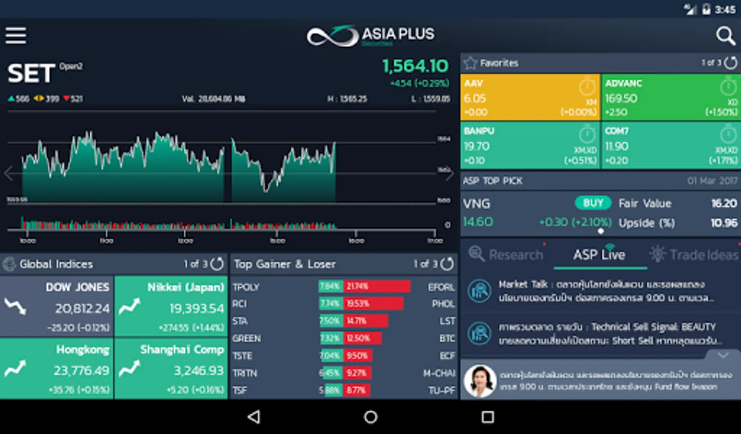This screenshot has height=434, width=741.
Task: Tap the TPOLY 7.84% gainer bar
Action: 331,286
